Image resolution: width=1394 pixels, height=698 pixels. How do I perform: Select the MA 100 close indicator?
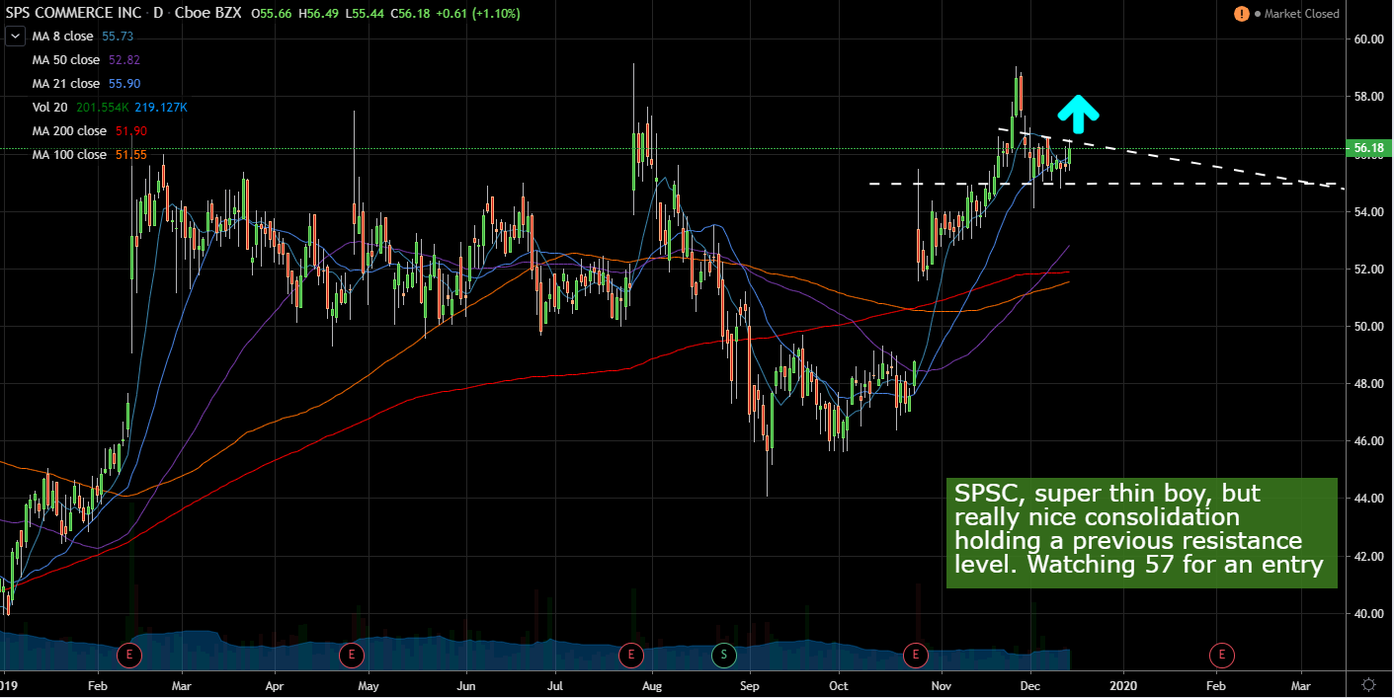pyautogui.click(x=71, y=155)
